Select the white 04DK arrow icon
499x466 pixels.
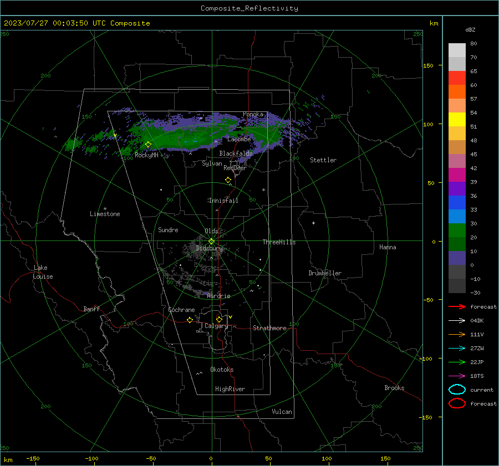click(x=457, y=320)
